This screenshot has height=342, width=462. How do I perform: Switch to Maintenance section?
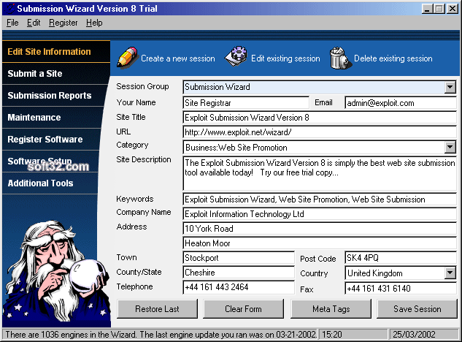pos(53,117)
